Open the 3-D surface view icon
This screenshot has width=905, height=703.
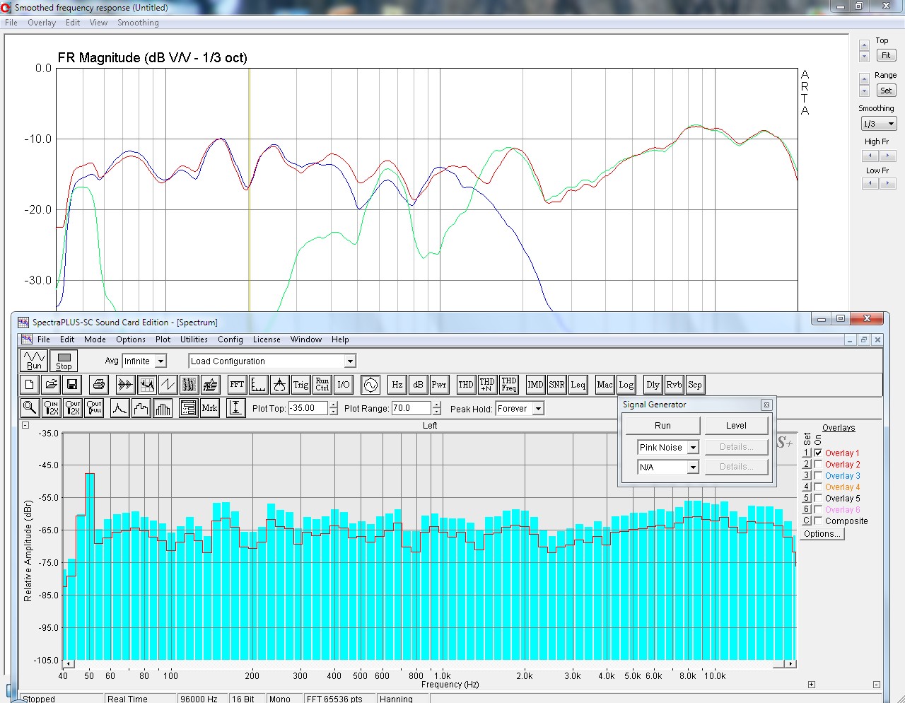pyautogui.click(x=210, y=385)
